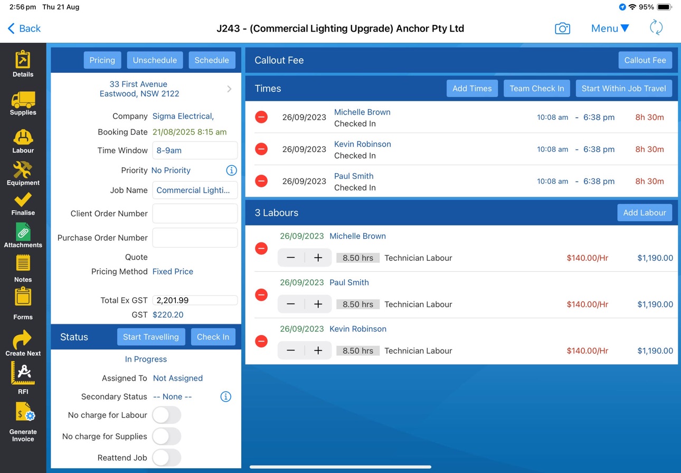Delete Paul Smith labour row
This screenshot has height=473, width=681.
click(261, 295)
